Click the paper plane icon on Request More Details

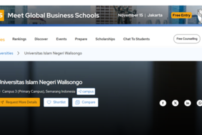point(2,102)
